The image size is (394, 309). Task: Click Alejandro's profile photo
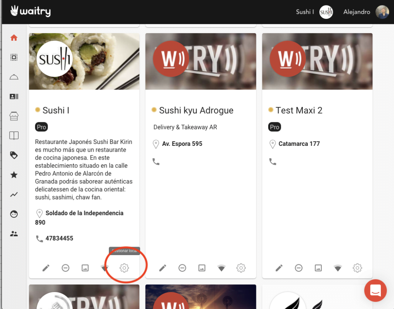[382, 12]
